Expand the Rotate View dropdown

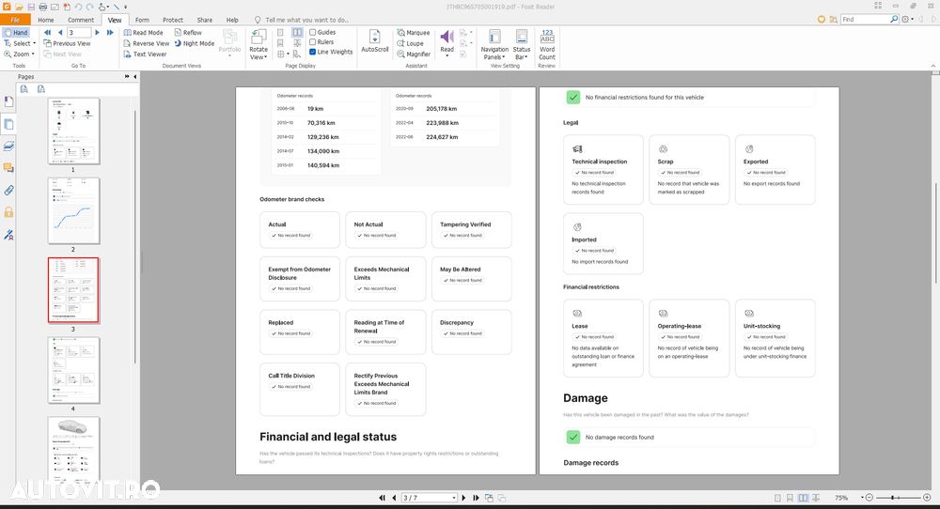point(258,44)
